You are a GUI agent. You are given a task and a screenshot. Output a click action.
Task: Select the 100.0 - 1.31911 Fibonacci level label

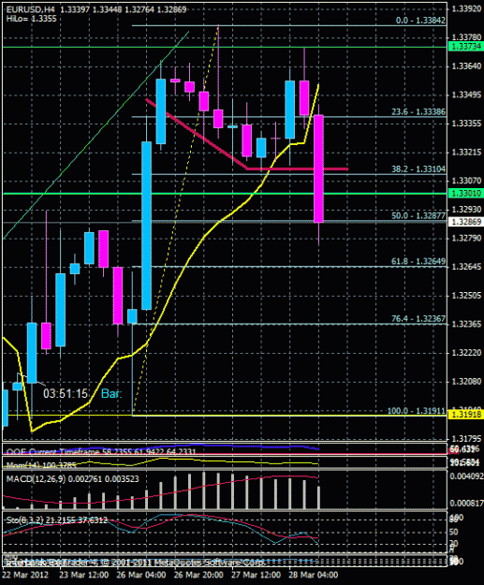coord(417,411)
